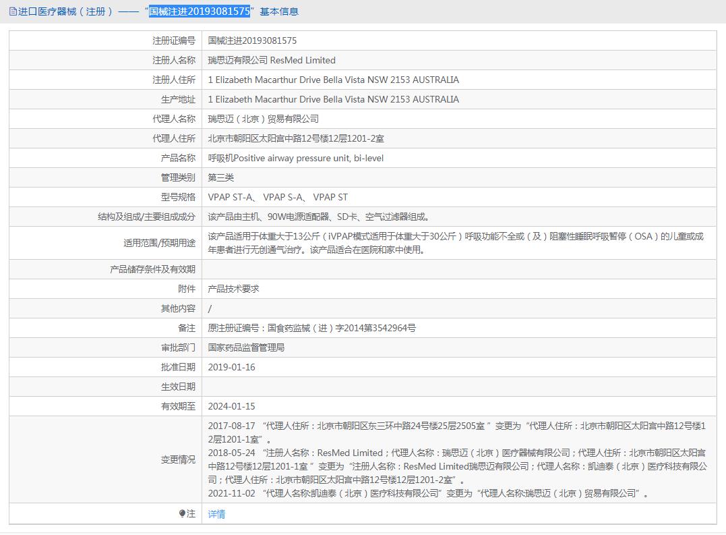Click the 管理类别 label
This screenshot has width=726, height=535.
click(178, 177)
